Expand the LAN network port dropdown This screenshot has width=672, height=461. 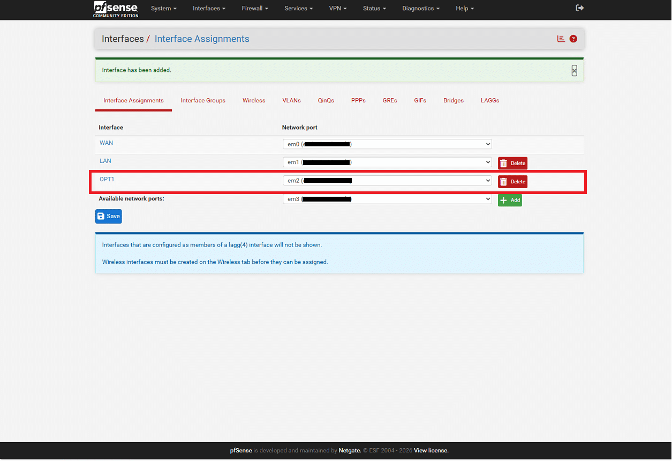pyautogui.click(x=387, y=162)
